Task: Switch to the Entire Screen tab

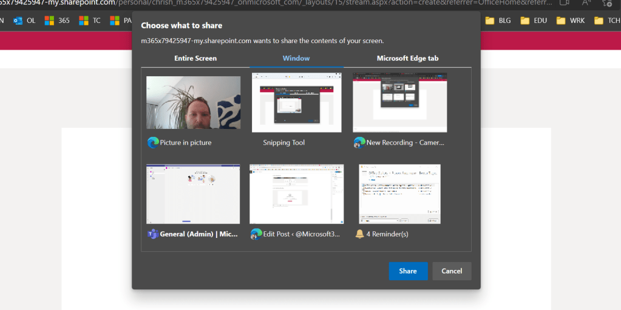Action: 195,58
